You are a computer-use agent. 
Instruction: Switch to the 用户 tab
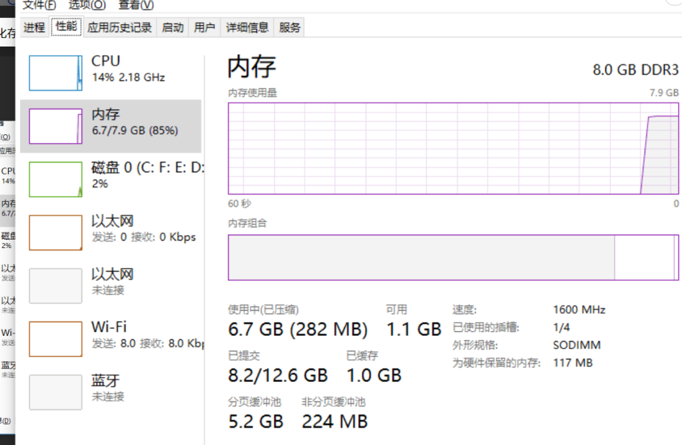[204, 27]
